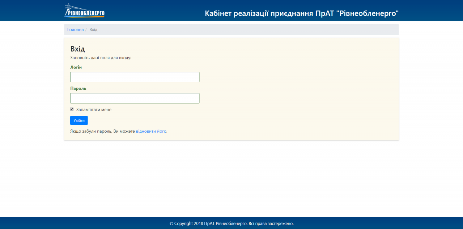Click the Увійти button
The width and height of the screenshot is (463, 229).
79,120
